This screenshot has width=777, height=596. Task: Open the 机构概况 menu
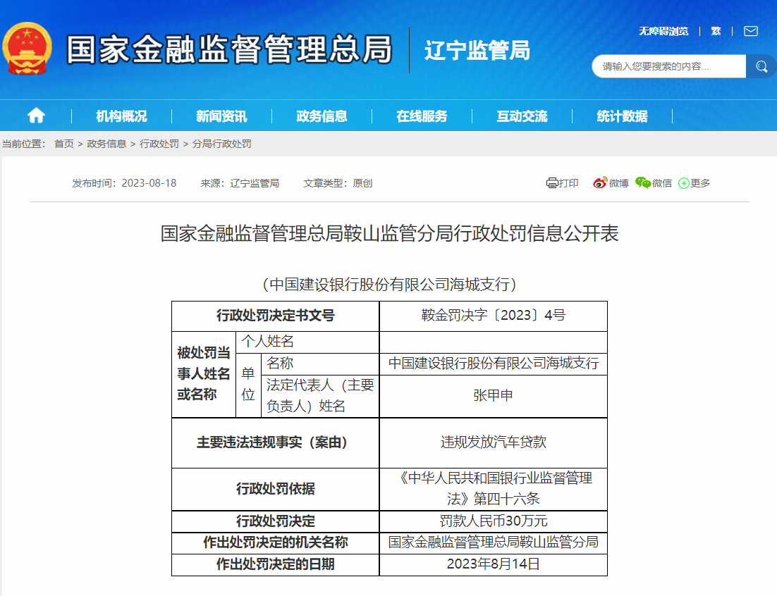coord(121,116)
